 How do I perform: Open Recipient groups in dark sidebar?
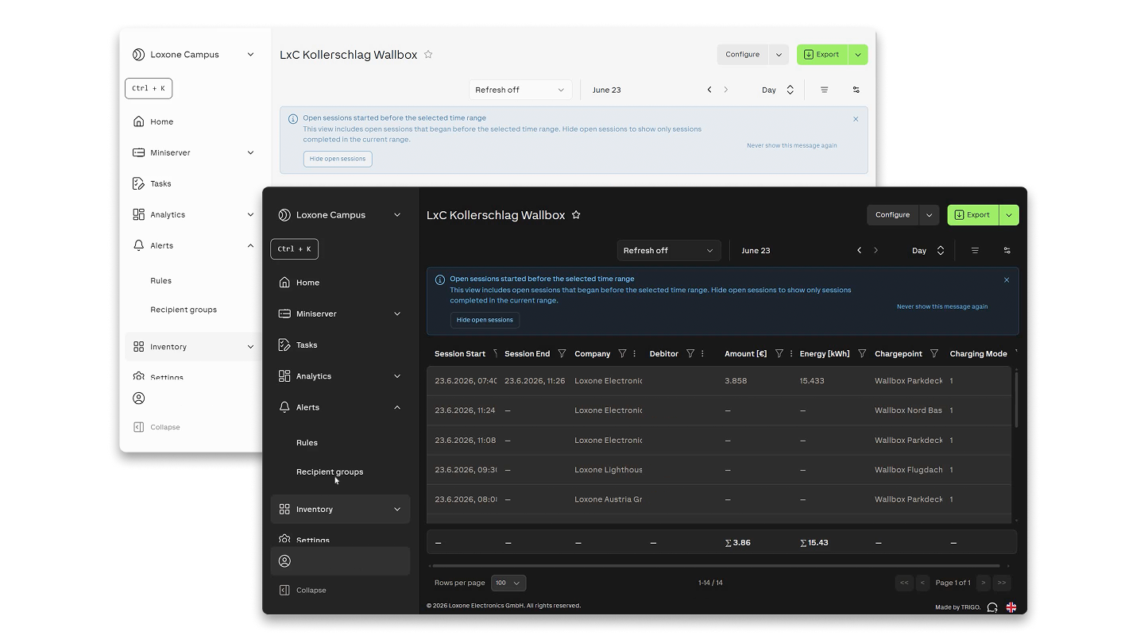tap(330, 472)
